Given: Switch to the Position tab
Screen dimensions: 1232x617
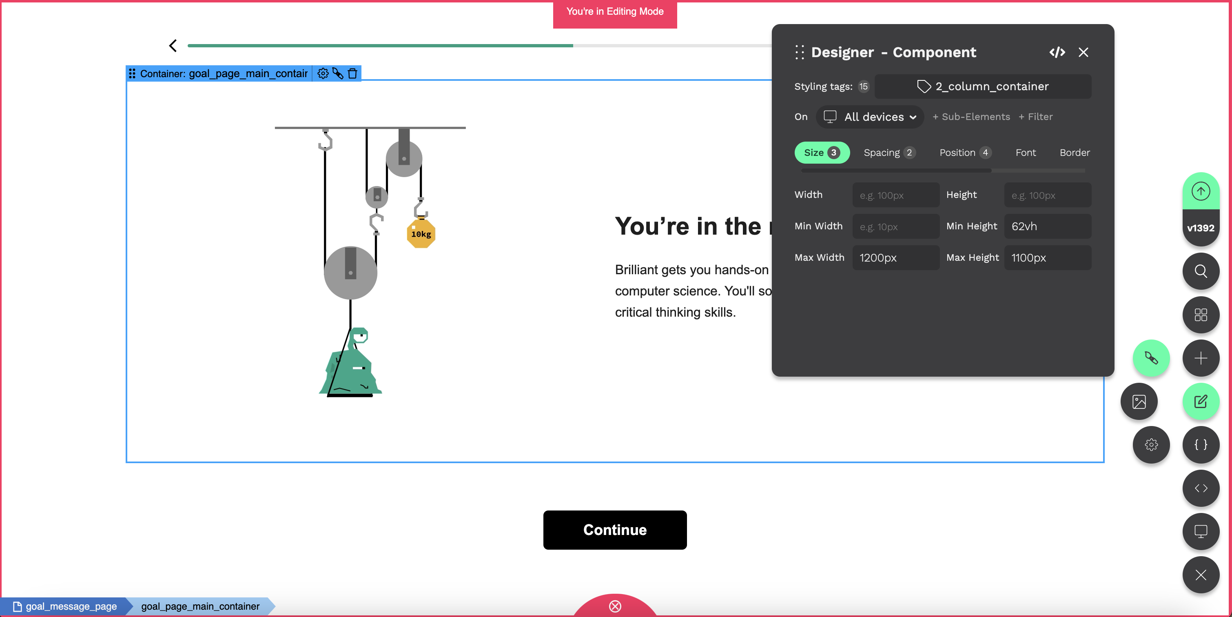Looking at the screenshot, I should click(964, 153).
